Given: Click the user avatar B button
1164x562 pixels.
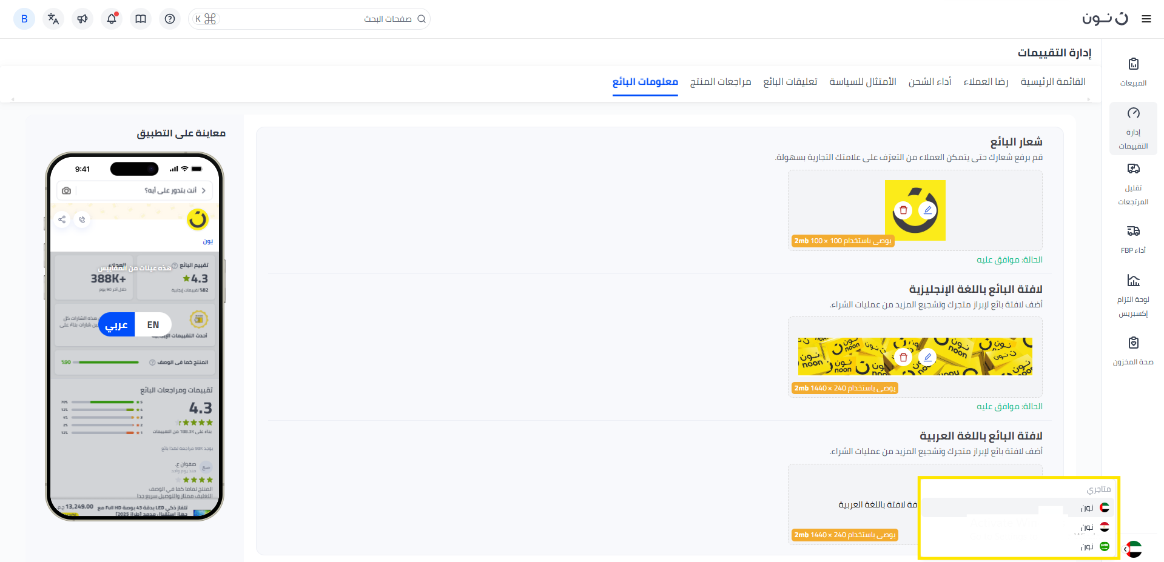Looking at the screenshot, I should (x=24, y=19).
